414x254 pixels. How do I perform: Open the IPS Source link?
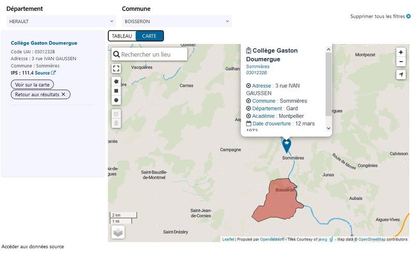tap(45, 73)
